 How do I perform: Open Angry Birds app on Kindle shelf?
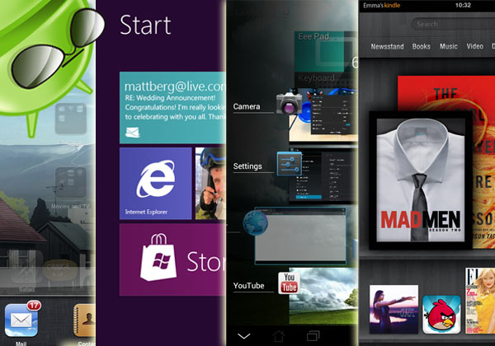pos(441,315)
